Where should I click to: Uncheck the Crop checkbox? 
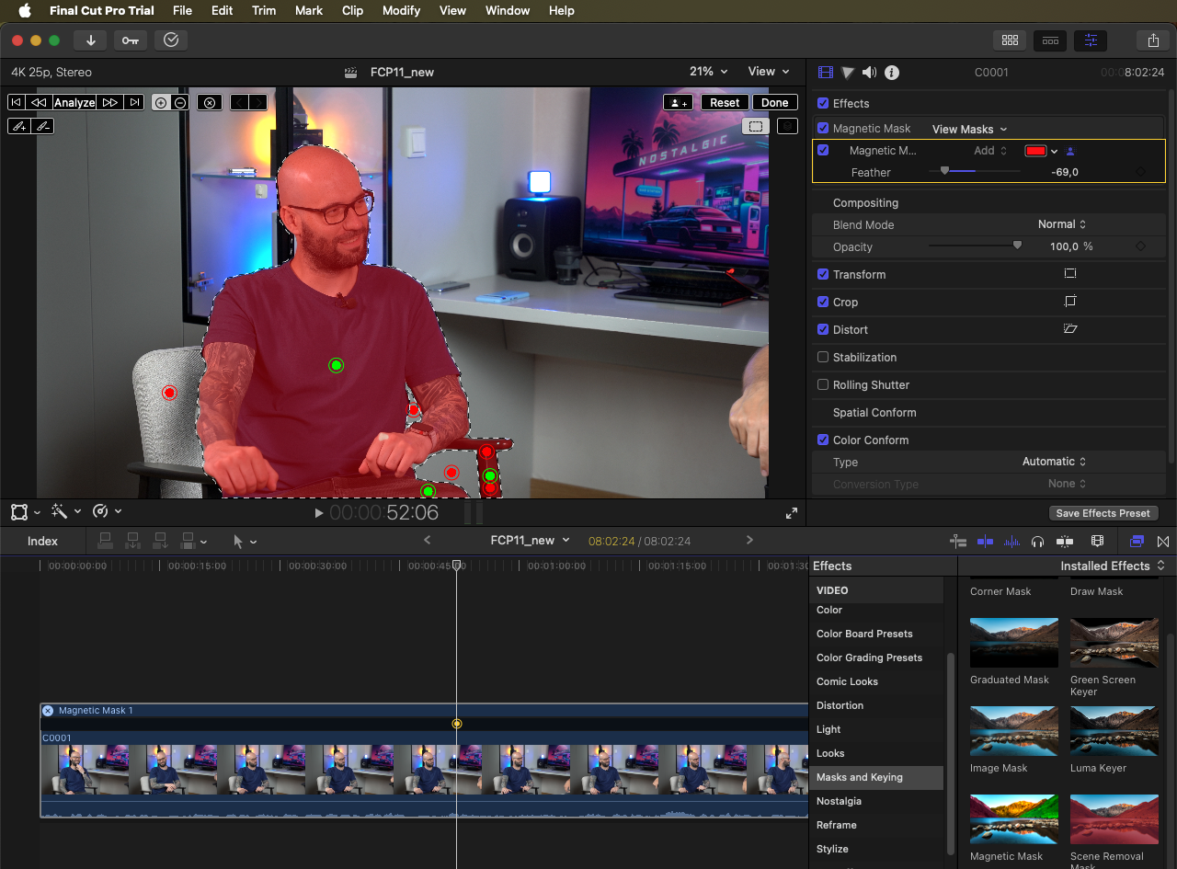[823, 302]
